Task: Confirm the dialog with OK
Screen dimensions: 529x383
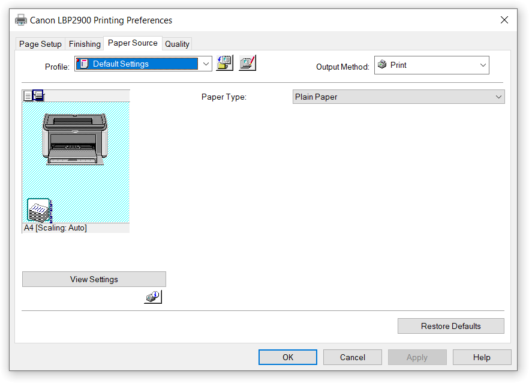Action: coord(288,357)
